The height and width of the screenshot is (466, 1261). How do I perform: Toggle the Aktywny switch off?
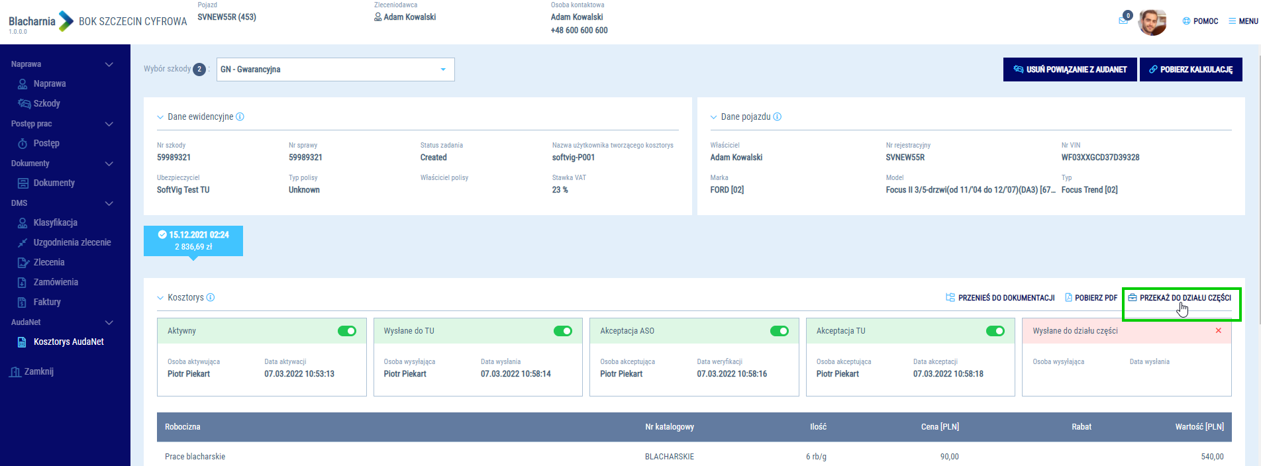point(347,331)
